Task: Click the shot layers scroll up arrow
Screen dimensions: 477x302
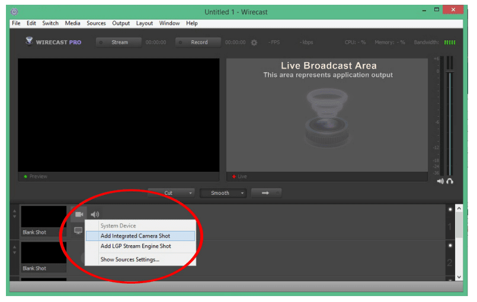Action: 459,208
